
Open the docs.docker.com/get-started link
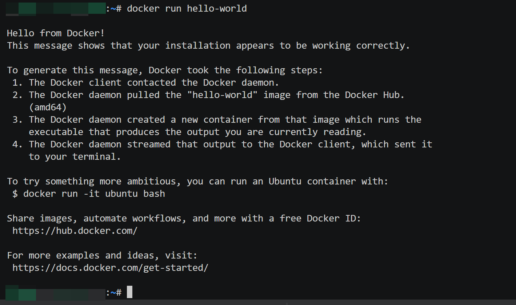click(x=111, y=268)
